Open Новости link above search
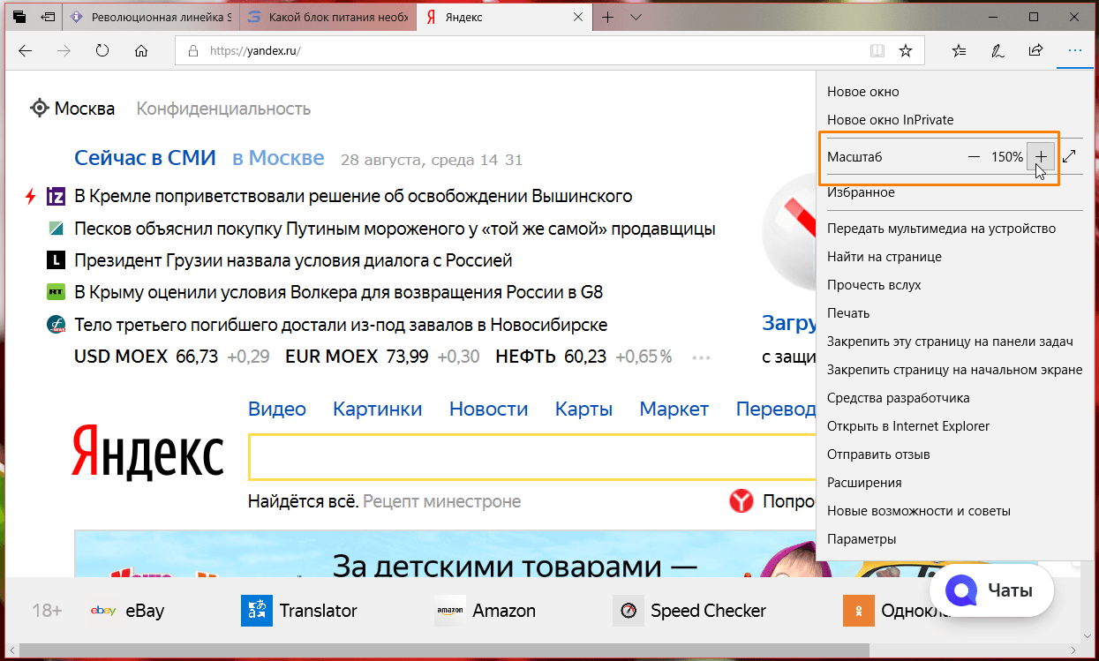 488,409
